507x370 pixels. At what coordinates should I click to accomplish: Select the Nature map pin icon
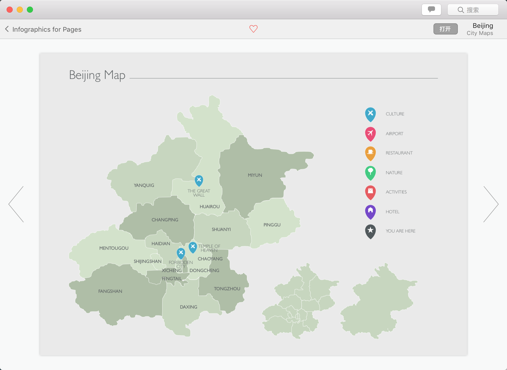[370, 173]
